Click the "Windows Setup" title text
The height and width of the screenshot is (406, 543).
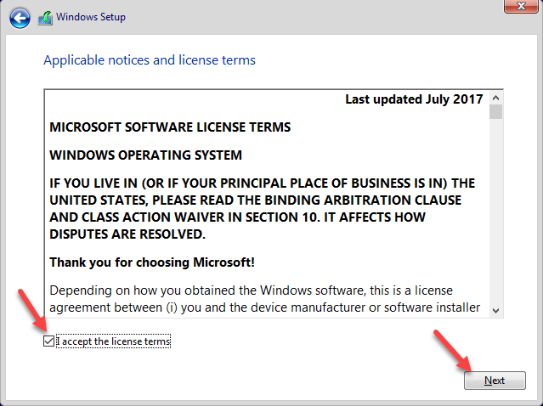pyautogui.click(x=91, y=16)
